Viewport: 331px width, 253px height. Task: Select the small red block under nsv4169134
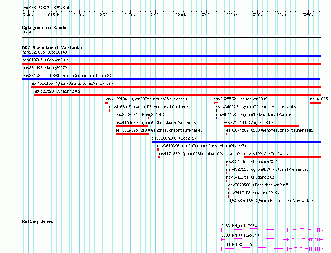click(x=106, y=103)
